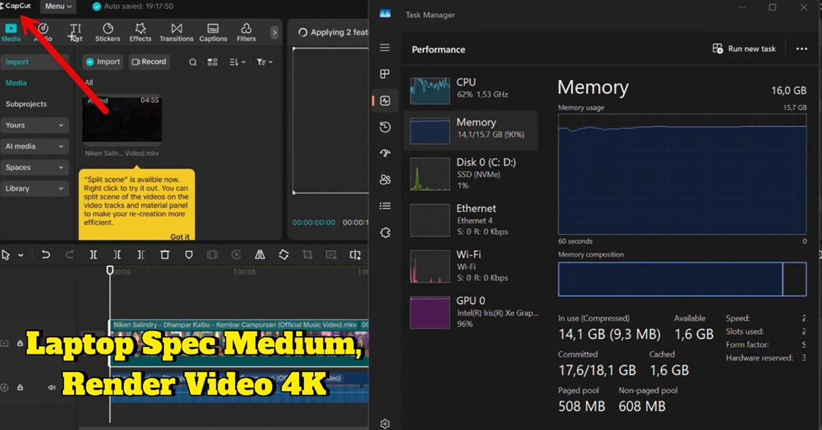Screen dimensions: 822x430
Task: Lock the audio track
Action: pyautogui.click(x=20, y=388)
